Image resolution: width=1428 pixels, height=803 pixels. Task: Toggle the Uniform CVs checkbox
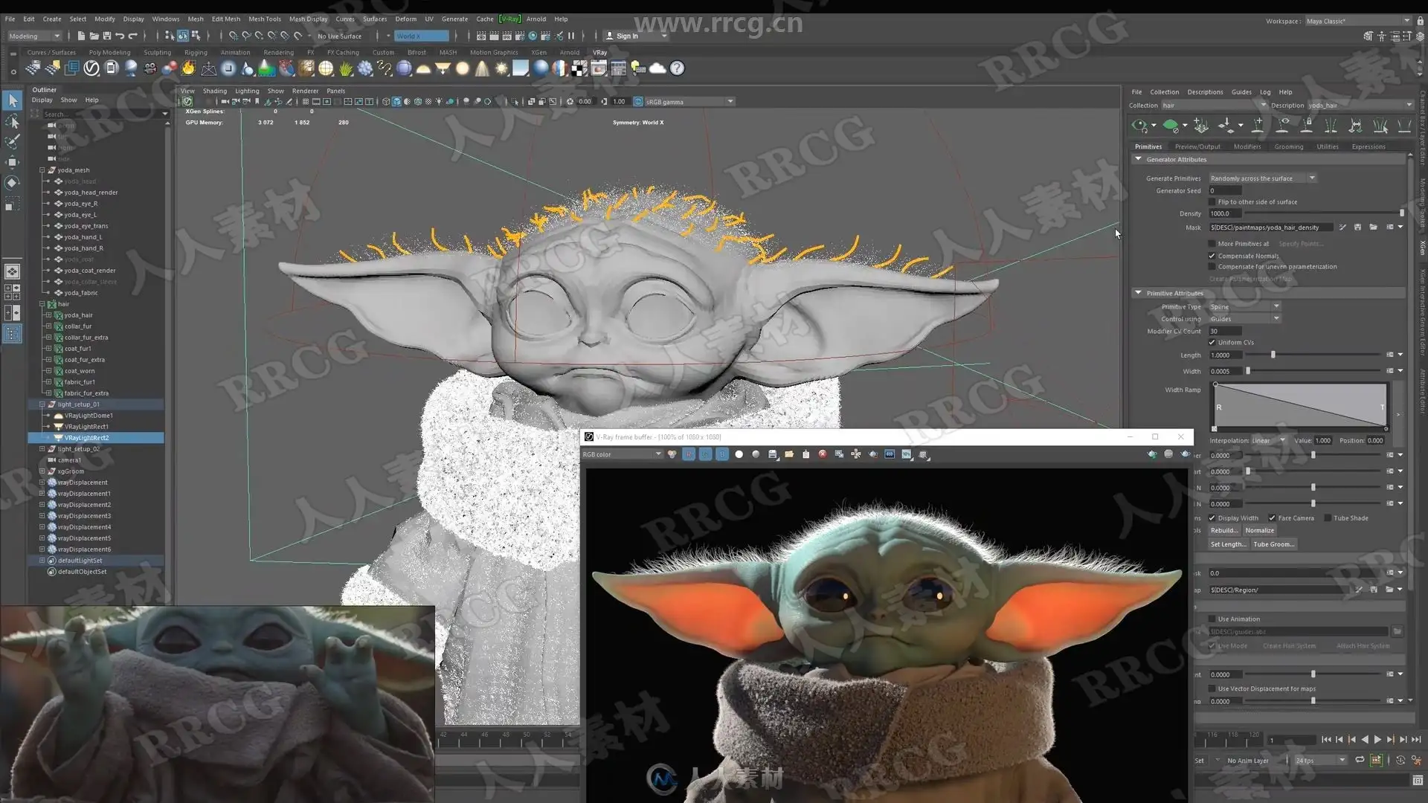pos(1212,343)
